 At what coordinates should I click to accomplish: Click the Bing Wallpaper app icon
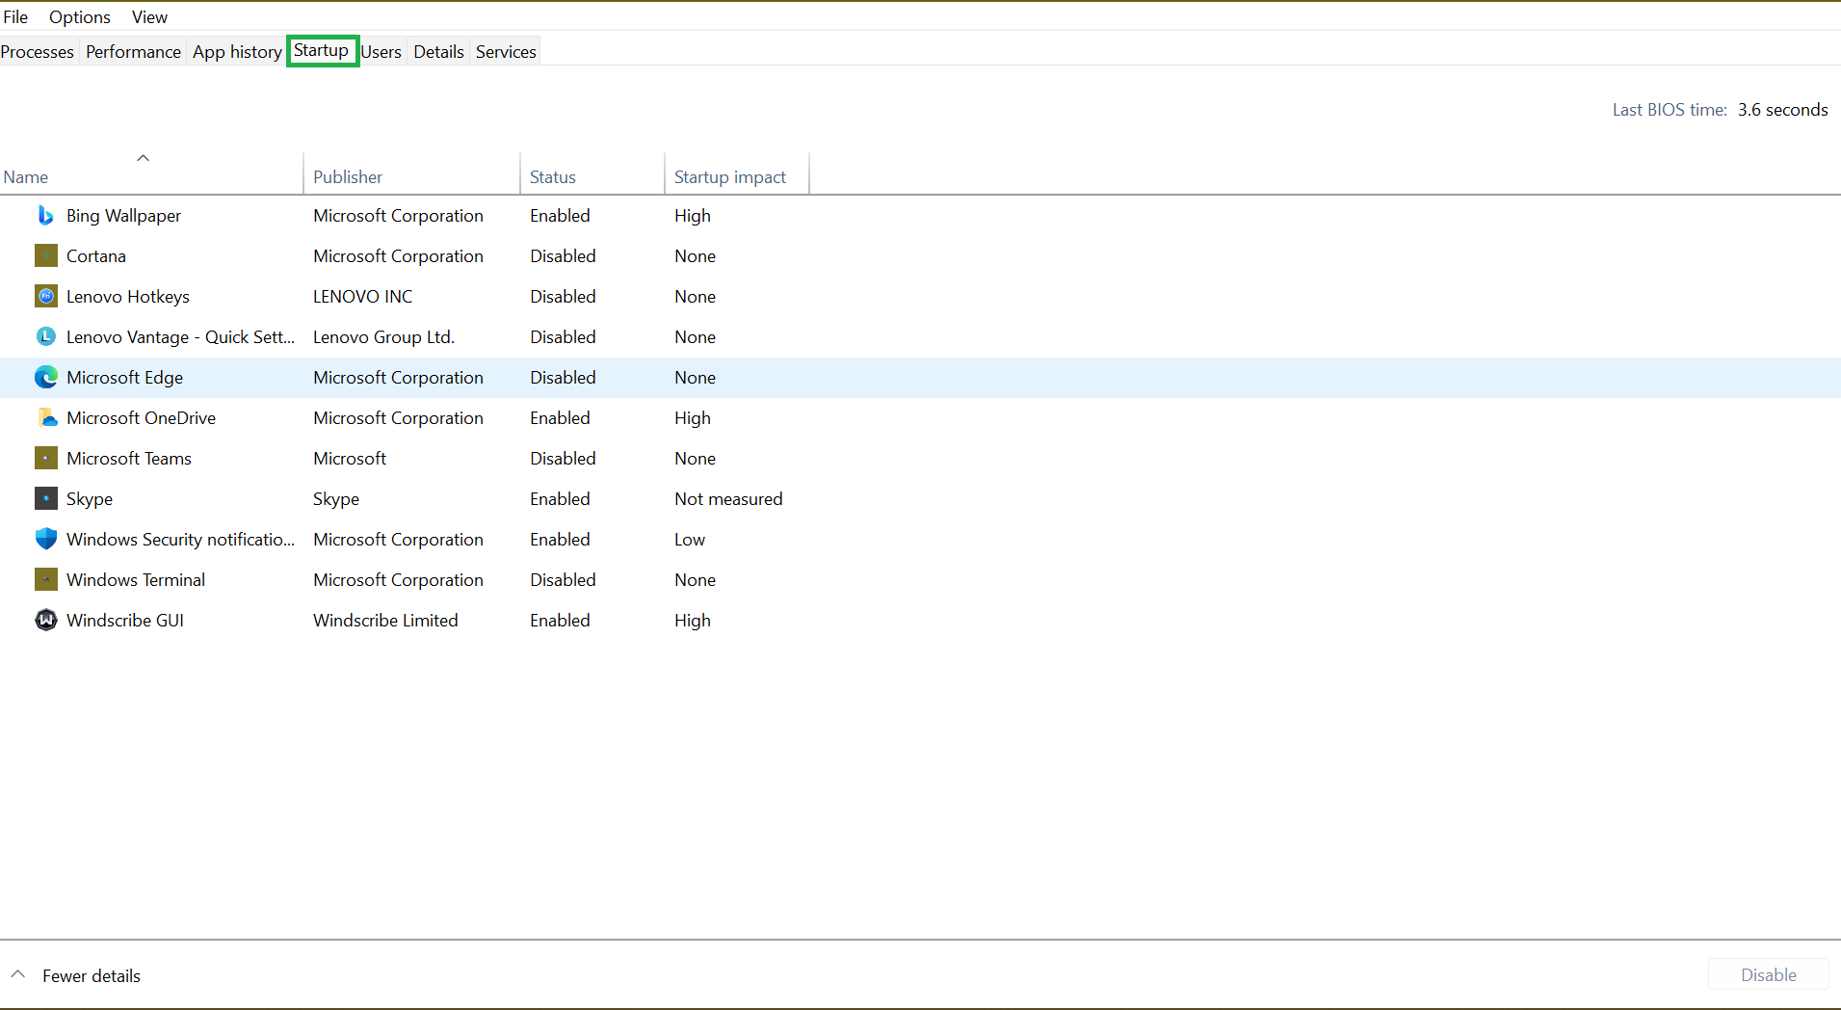click(45, 215)
